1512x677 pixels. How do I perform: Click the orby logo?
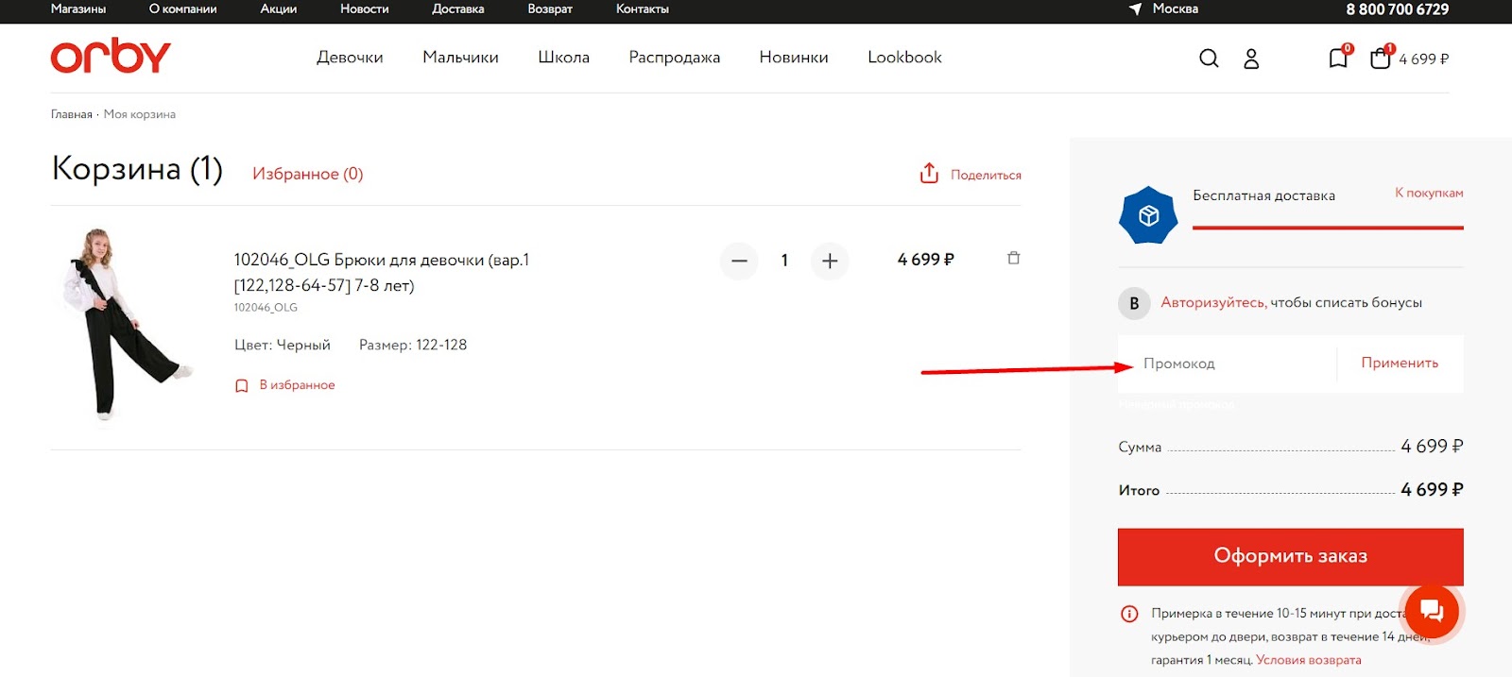(x=111, y=57)
